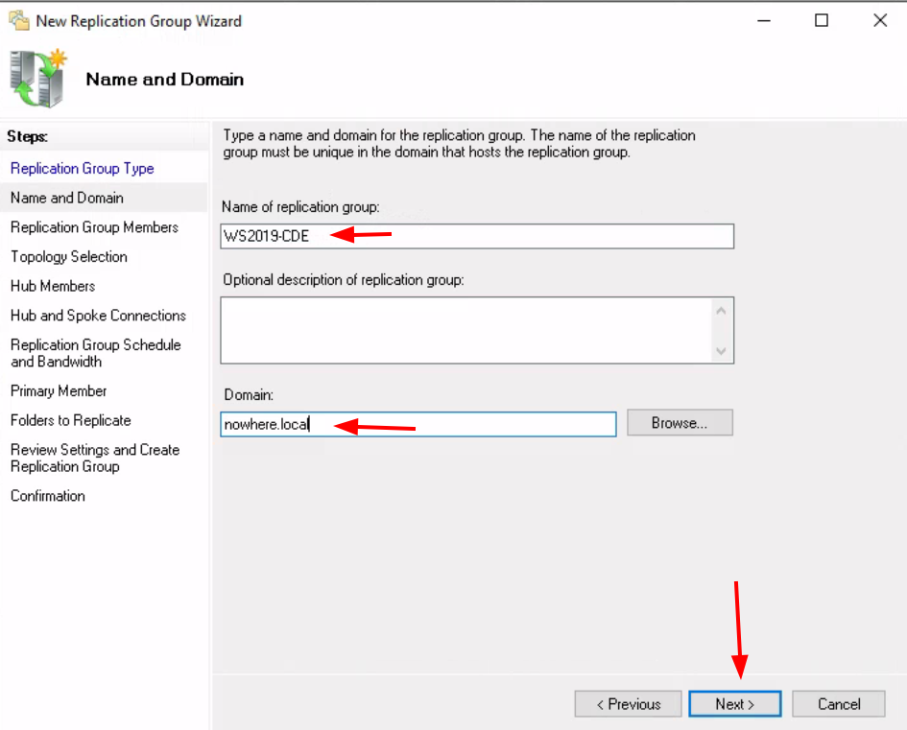
Task: Select the Folders to Replicate step
Action: (71, 420)
